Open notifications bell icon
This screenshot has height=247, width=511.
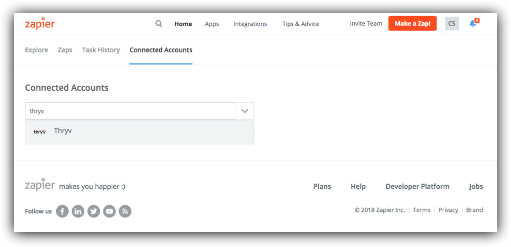coord(474,23)
